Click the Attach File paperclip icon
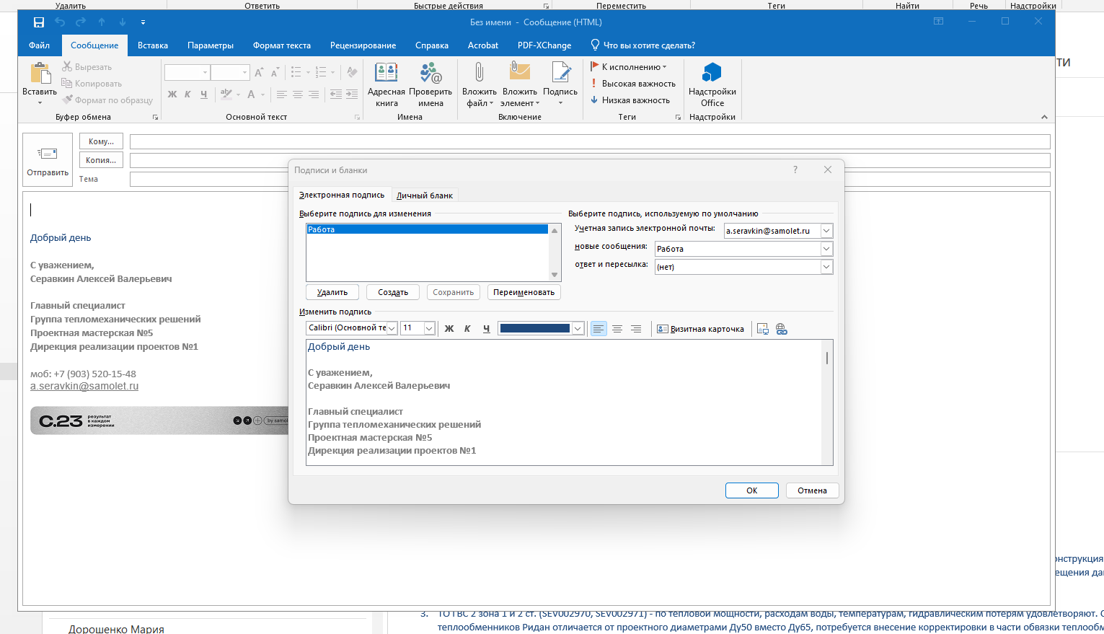Screen dimensions: 1104x634 point(479,73)
